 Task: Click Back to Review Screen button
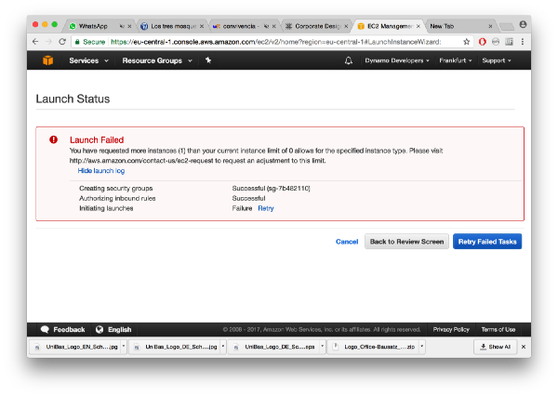click(x=406, y=242)
